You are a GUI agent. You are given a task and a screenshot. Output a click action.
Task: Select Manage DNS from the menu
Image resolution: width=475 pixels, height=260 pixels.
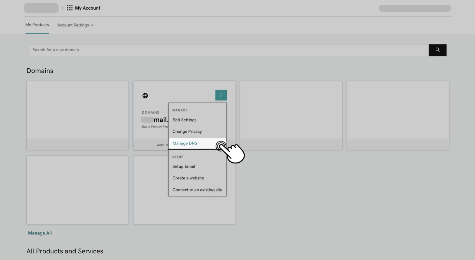(185, 143)
